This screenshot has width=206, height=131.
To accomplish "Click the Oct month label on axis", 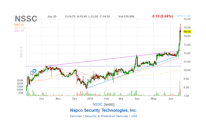I will 42,99.
